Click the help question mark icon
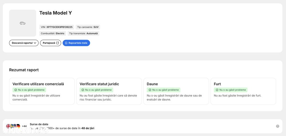 278,126
